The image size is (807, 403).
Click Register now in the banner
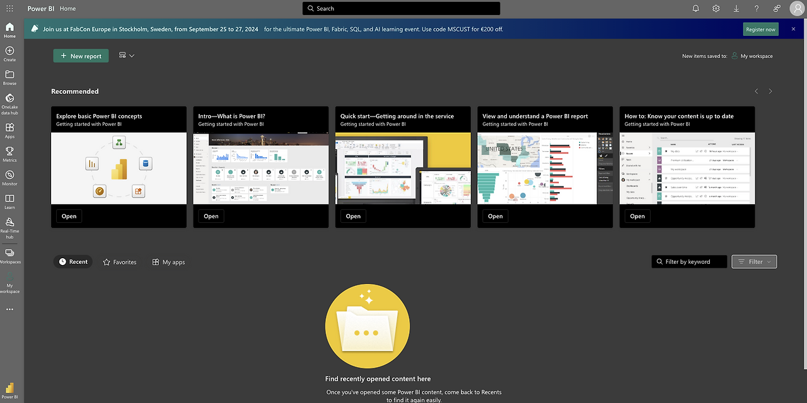pos(760,29)
